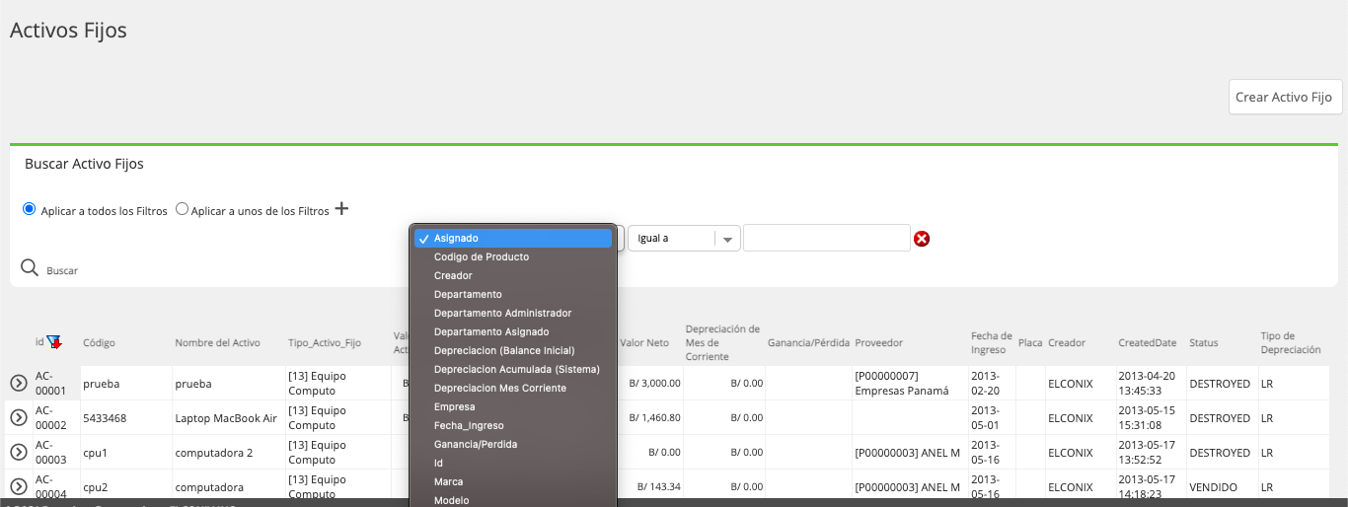
Task: Sort by 'Valor Neto' column header
Action: click(644, 343)
